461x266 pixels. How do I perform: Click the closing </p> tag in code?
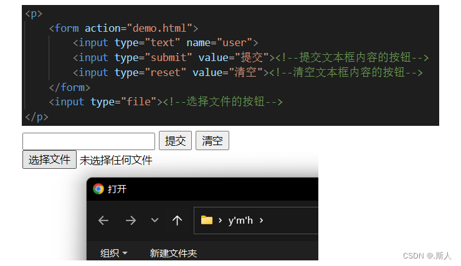tap(37, 117)
